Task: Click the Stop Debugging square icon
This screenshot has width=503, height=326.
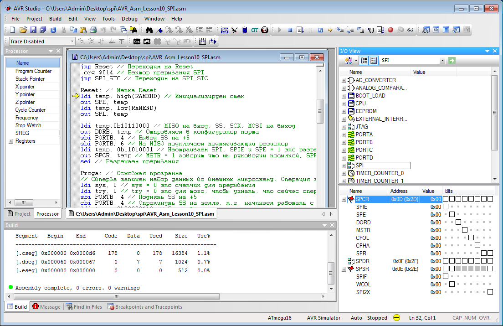Action: coord(290,30)
